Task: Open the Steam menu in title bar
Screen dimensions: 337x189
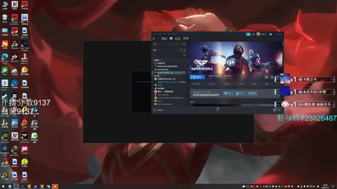Action: (x=155, y=34)
